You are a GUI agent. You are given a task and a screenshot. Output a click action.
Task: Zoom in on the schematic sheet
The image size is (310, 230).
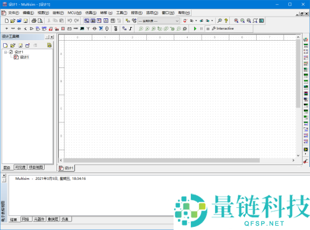click(x=236, y=20)
